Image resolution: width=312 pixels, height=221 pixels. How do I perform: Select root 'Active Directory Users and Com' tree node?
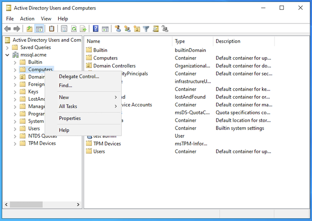(x=47, y=40)
